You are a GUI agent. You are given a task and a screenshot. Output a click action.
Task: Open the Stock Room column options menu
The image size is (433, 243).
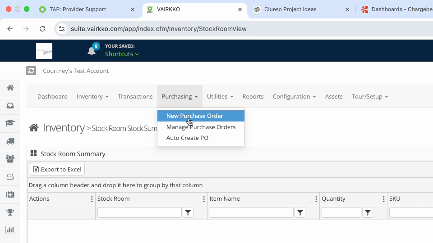[x=204, y=199]
